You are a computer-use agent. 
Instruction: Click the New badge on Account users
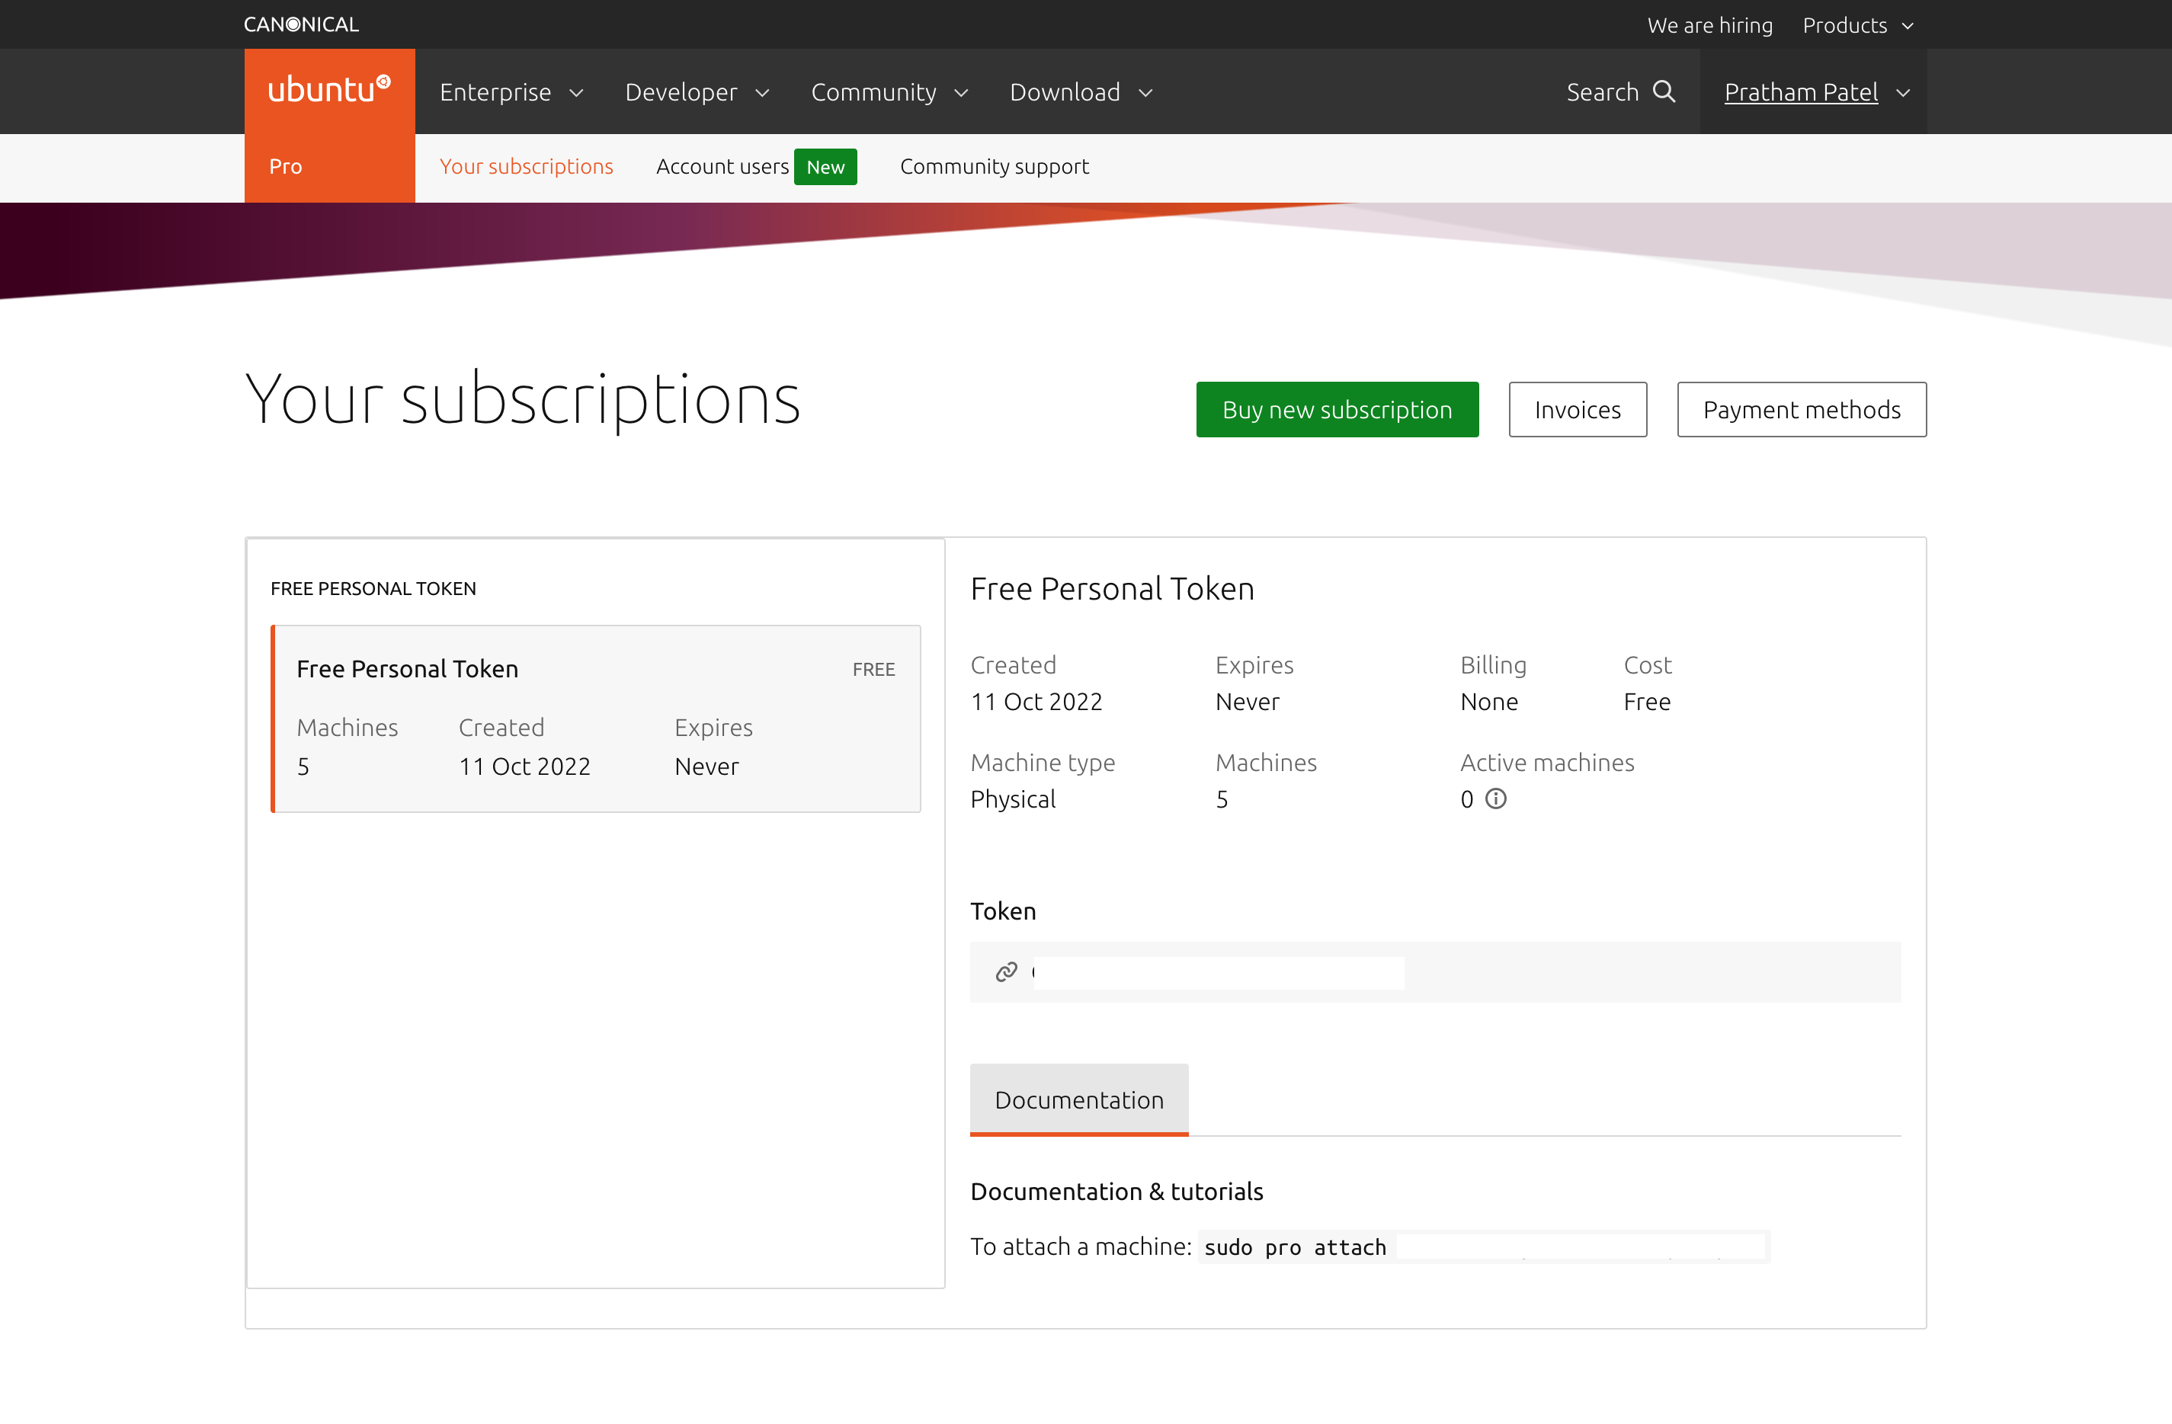[825, 166]
